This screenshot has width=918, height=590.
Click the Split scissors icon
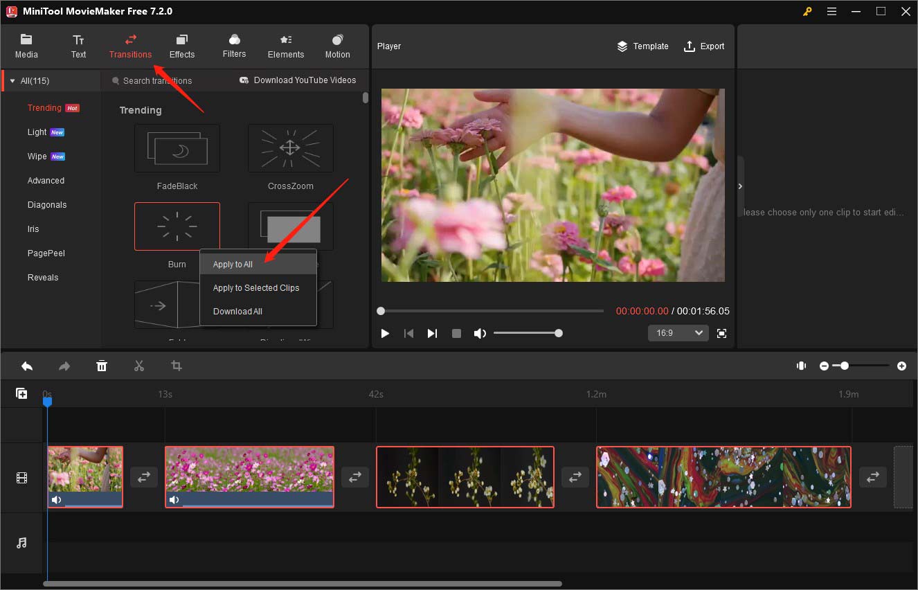(x=139, y=366)
